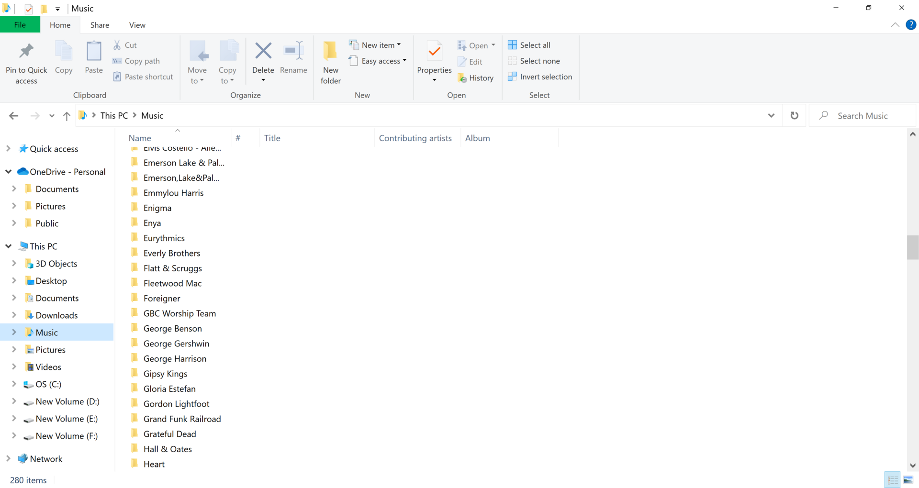Go back with the back arrow

coord(14,115)
